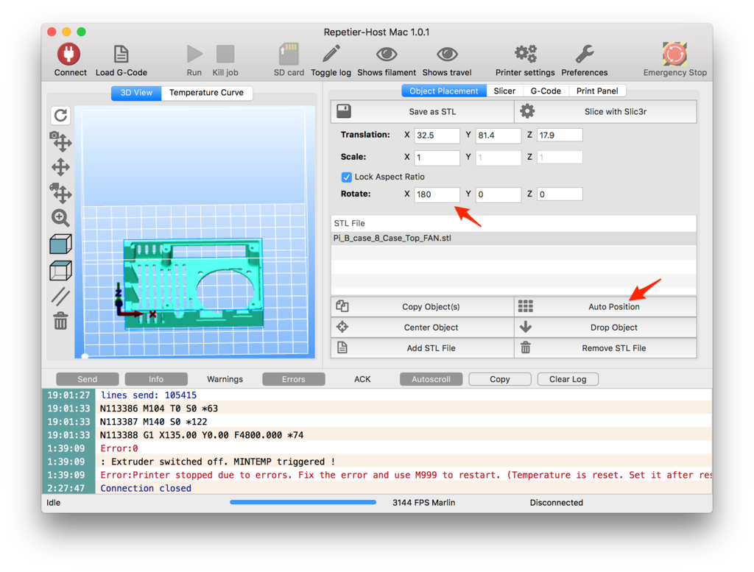
Task: Click the Connect plug icon
Action: tap(68, 54)
